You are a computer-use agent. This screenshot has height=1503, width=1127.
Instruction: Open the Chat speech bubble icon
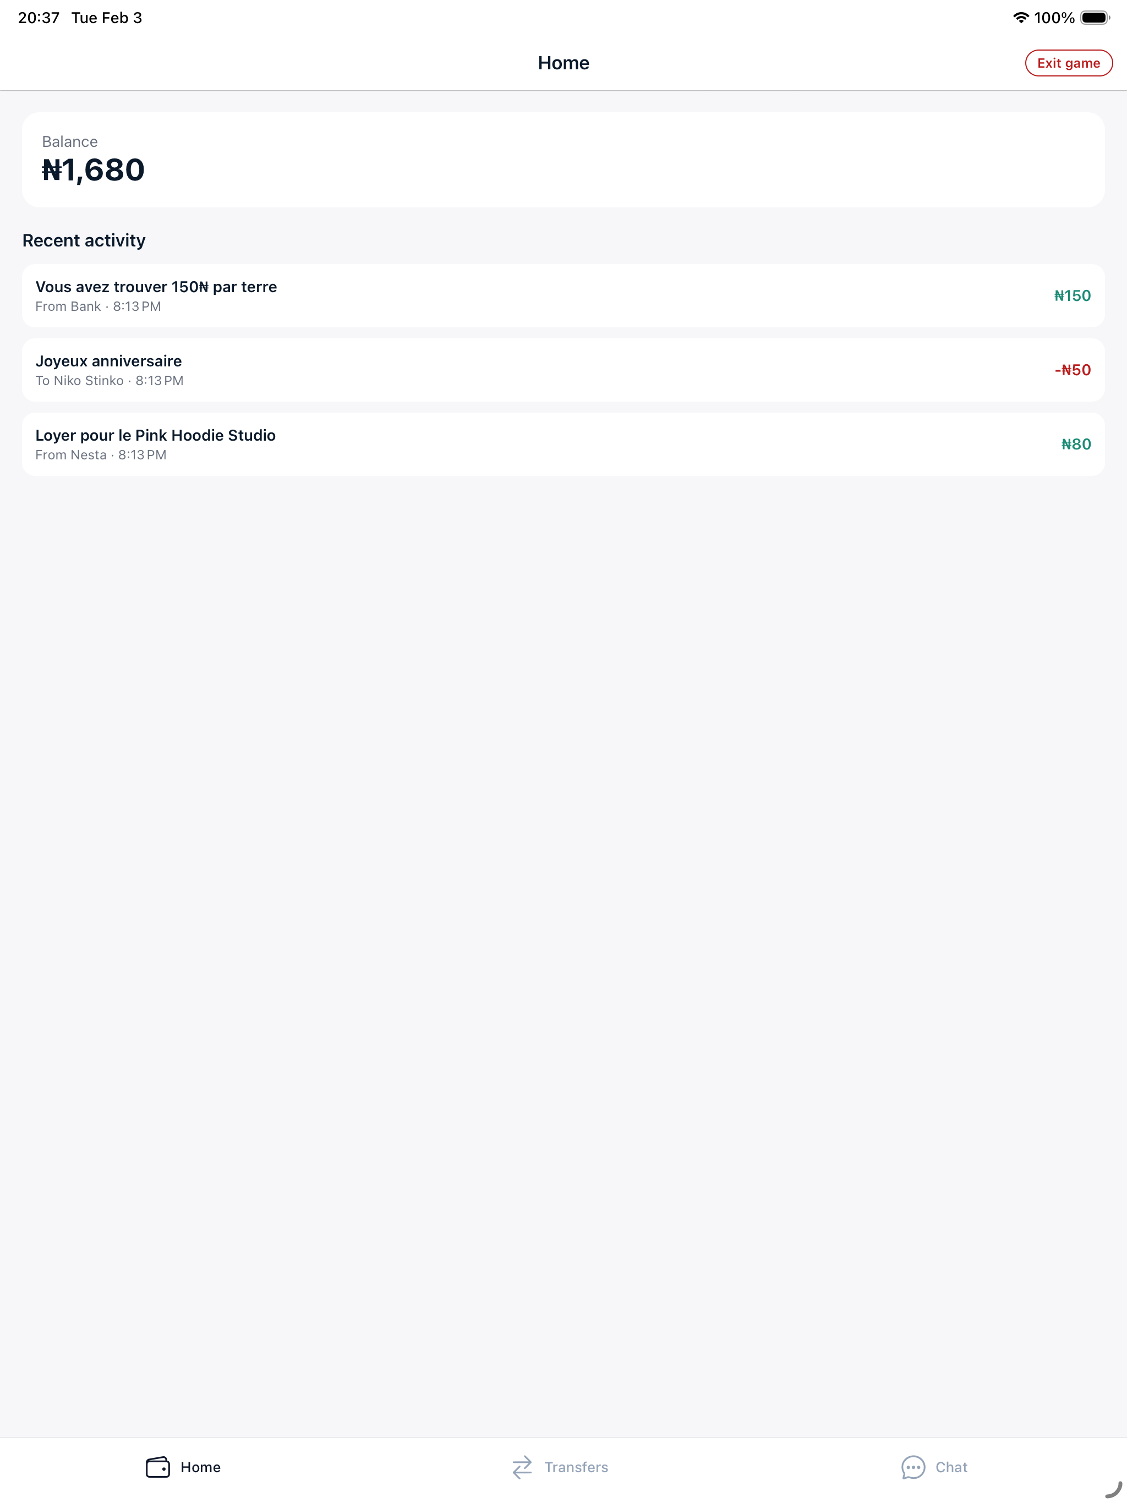click(913, 1467)
